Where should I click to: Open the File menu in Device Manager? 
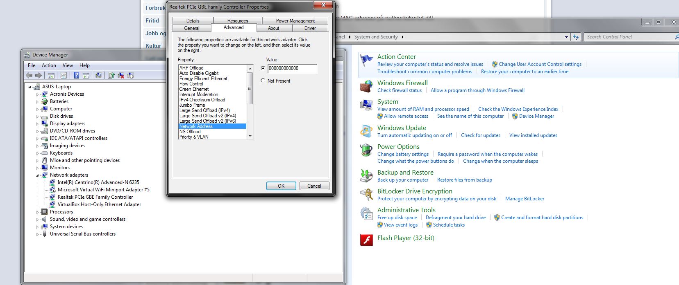[32, 65]
